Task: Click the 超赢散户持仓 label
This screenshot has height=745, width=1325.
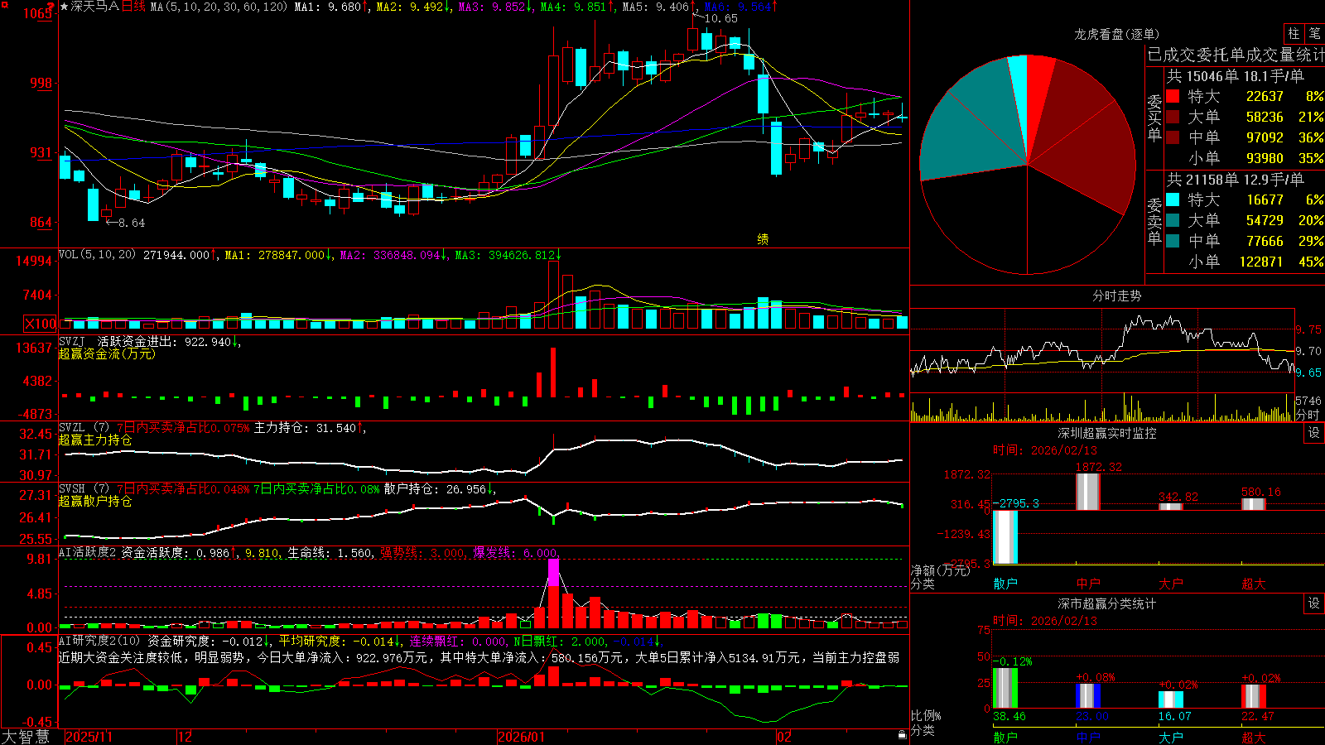Action: (95, 501)
